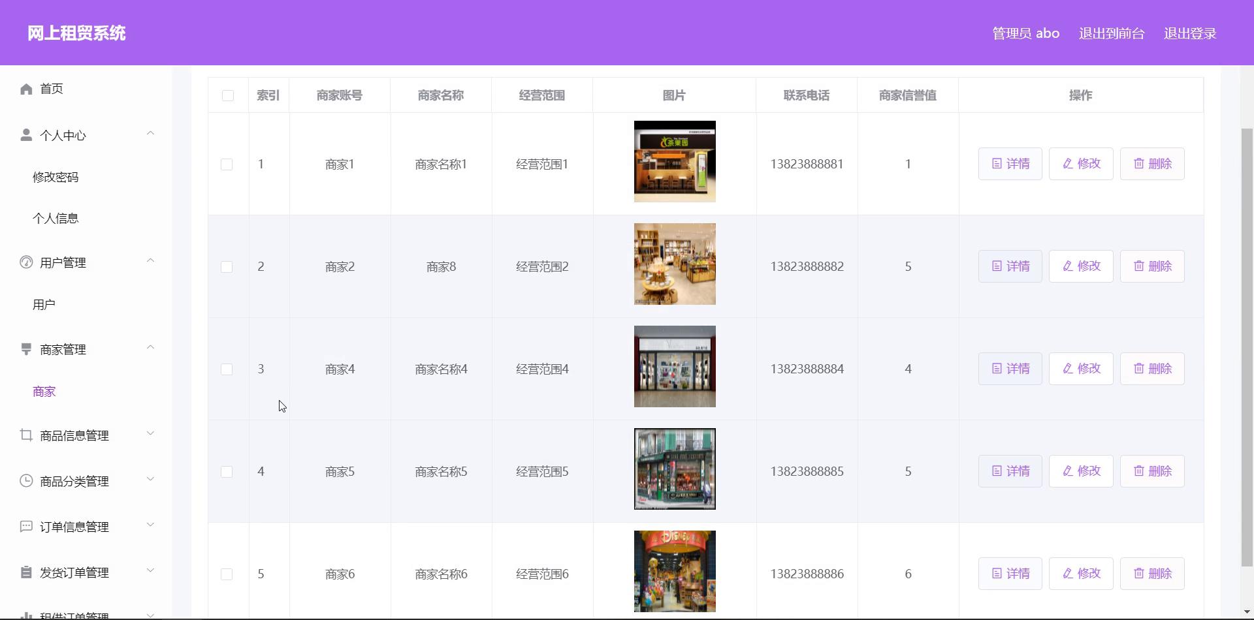Click the clock icon beside 商品分类管理
Viewport: 1254px width, 620px height.
point(26,481)
